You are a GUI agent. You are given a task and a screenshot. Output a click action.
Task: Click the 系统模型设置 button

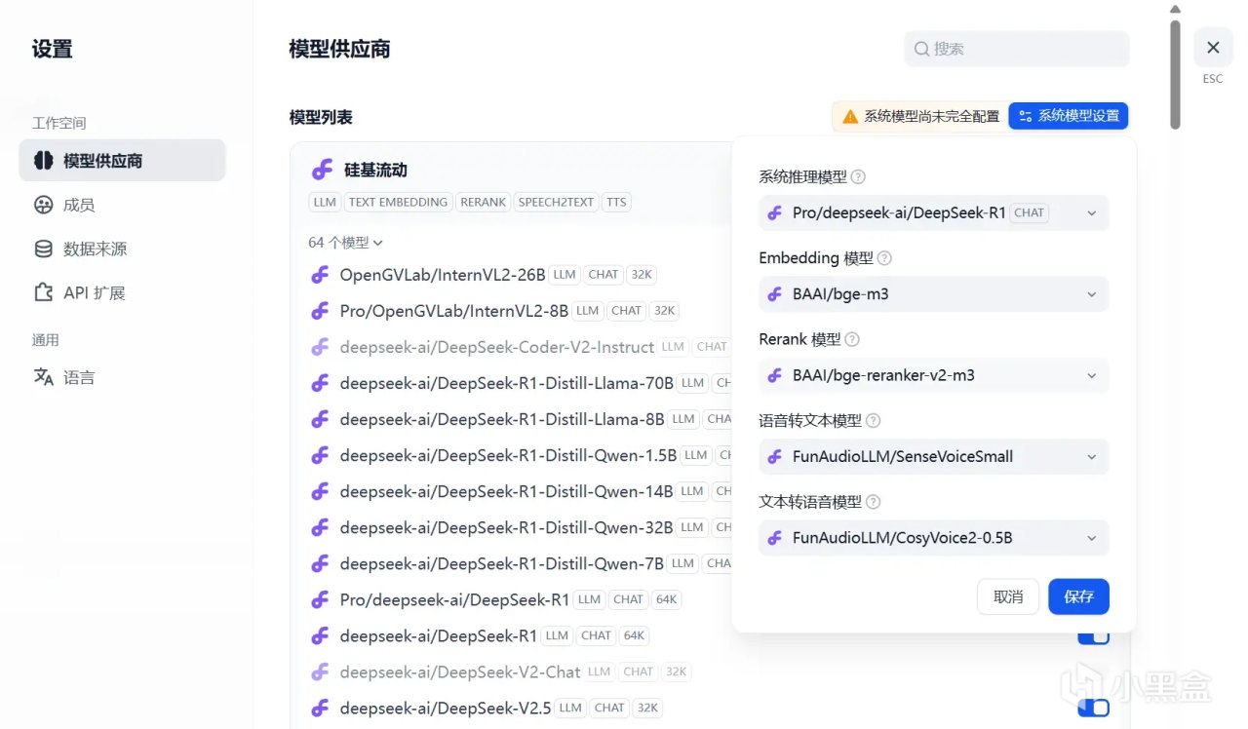coord(1069,116)
